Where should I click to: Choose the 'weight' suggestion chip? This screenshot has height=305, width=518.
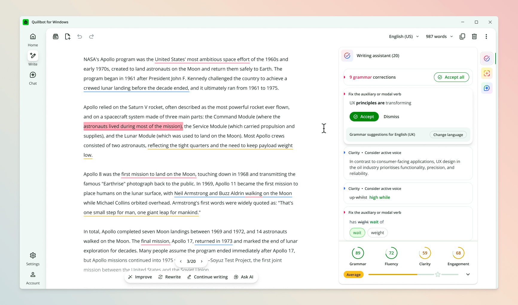pos(377,233)
